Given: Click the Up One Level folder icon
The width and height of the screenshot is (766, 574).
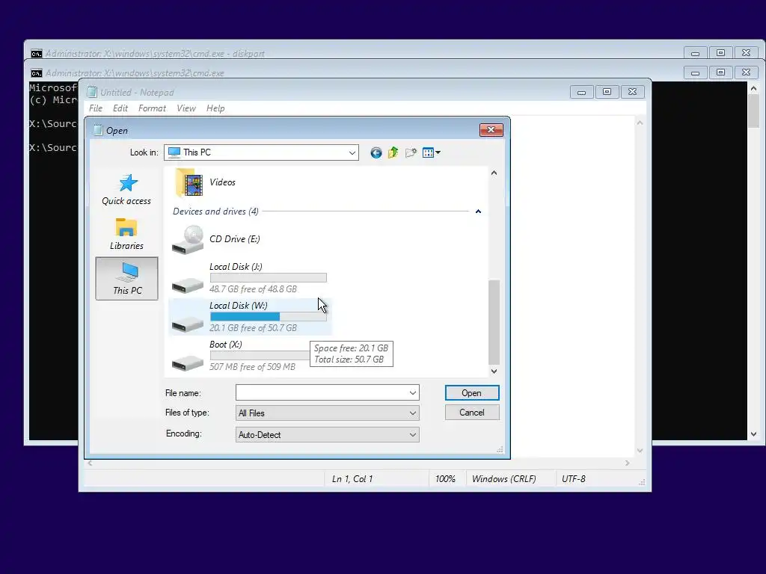Looking at the screenshot, I should click(x=393, y=152).
